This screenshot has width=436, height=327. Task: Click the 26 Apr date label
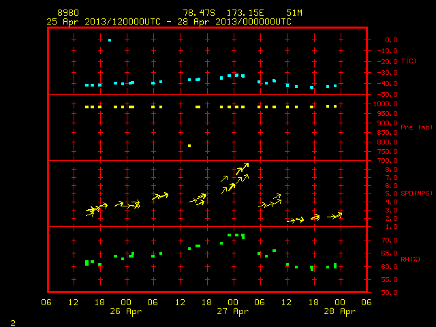(x=125, y=311)
